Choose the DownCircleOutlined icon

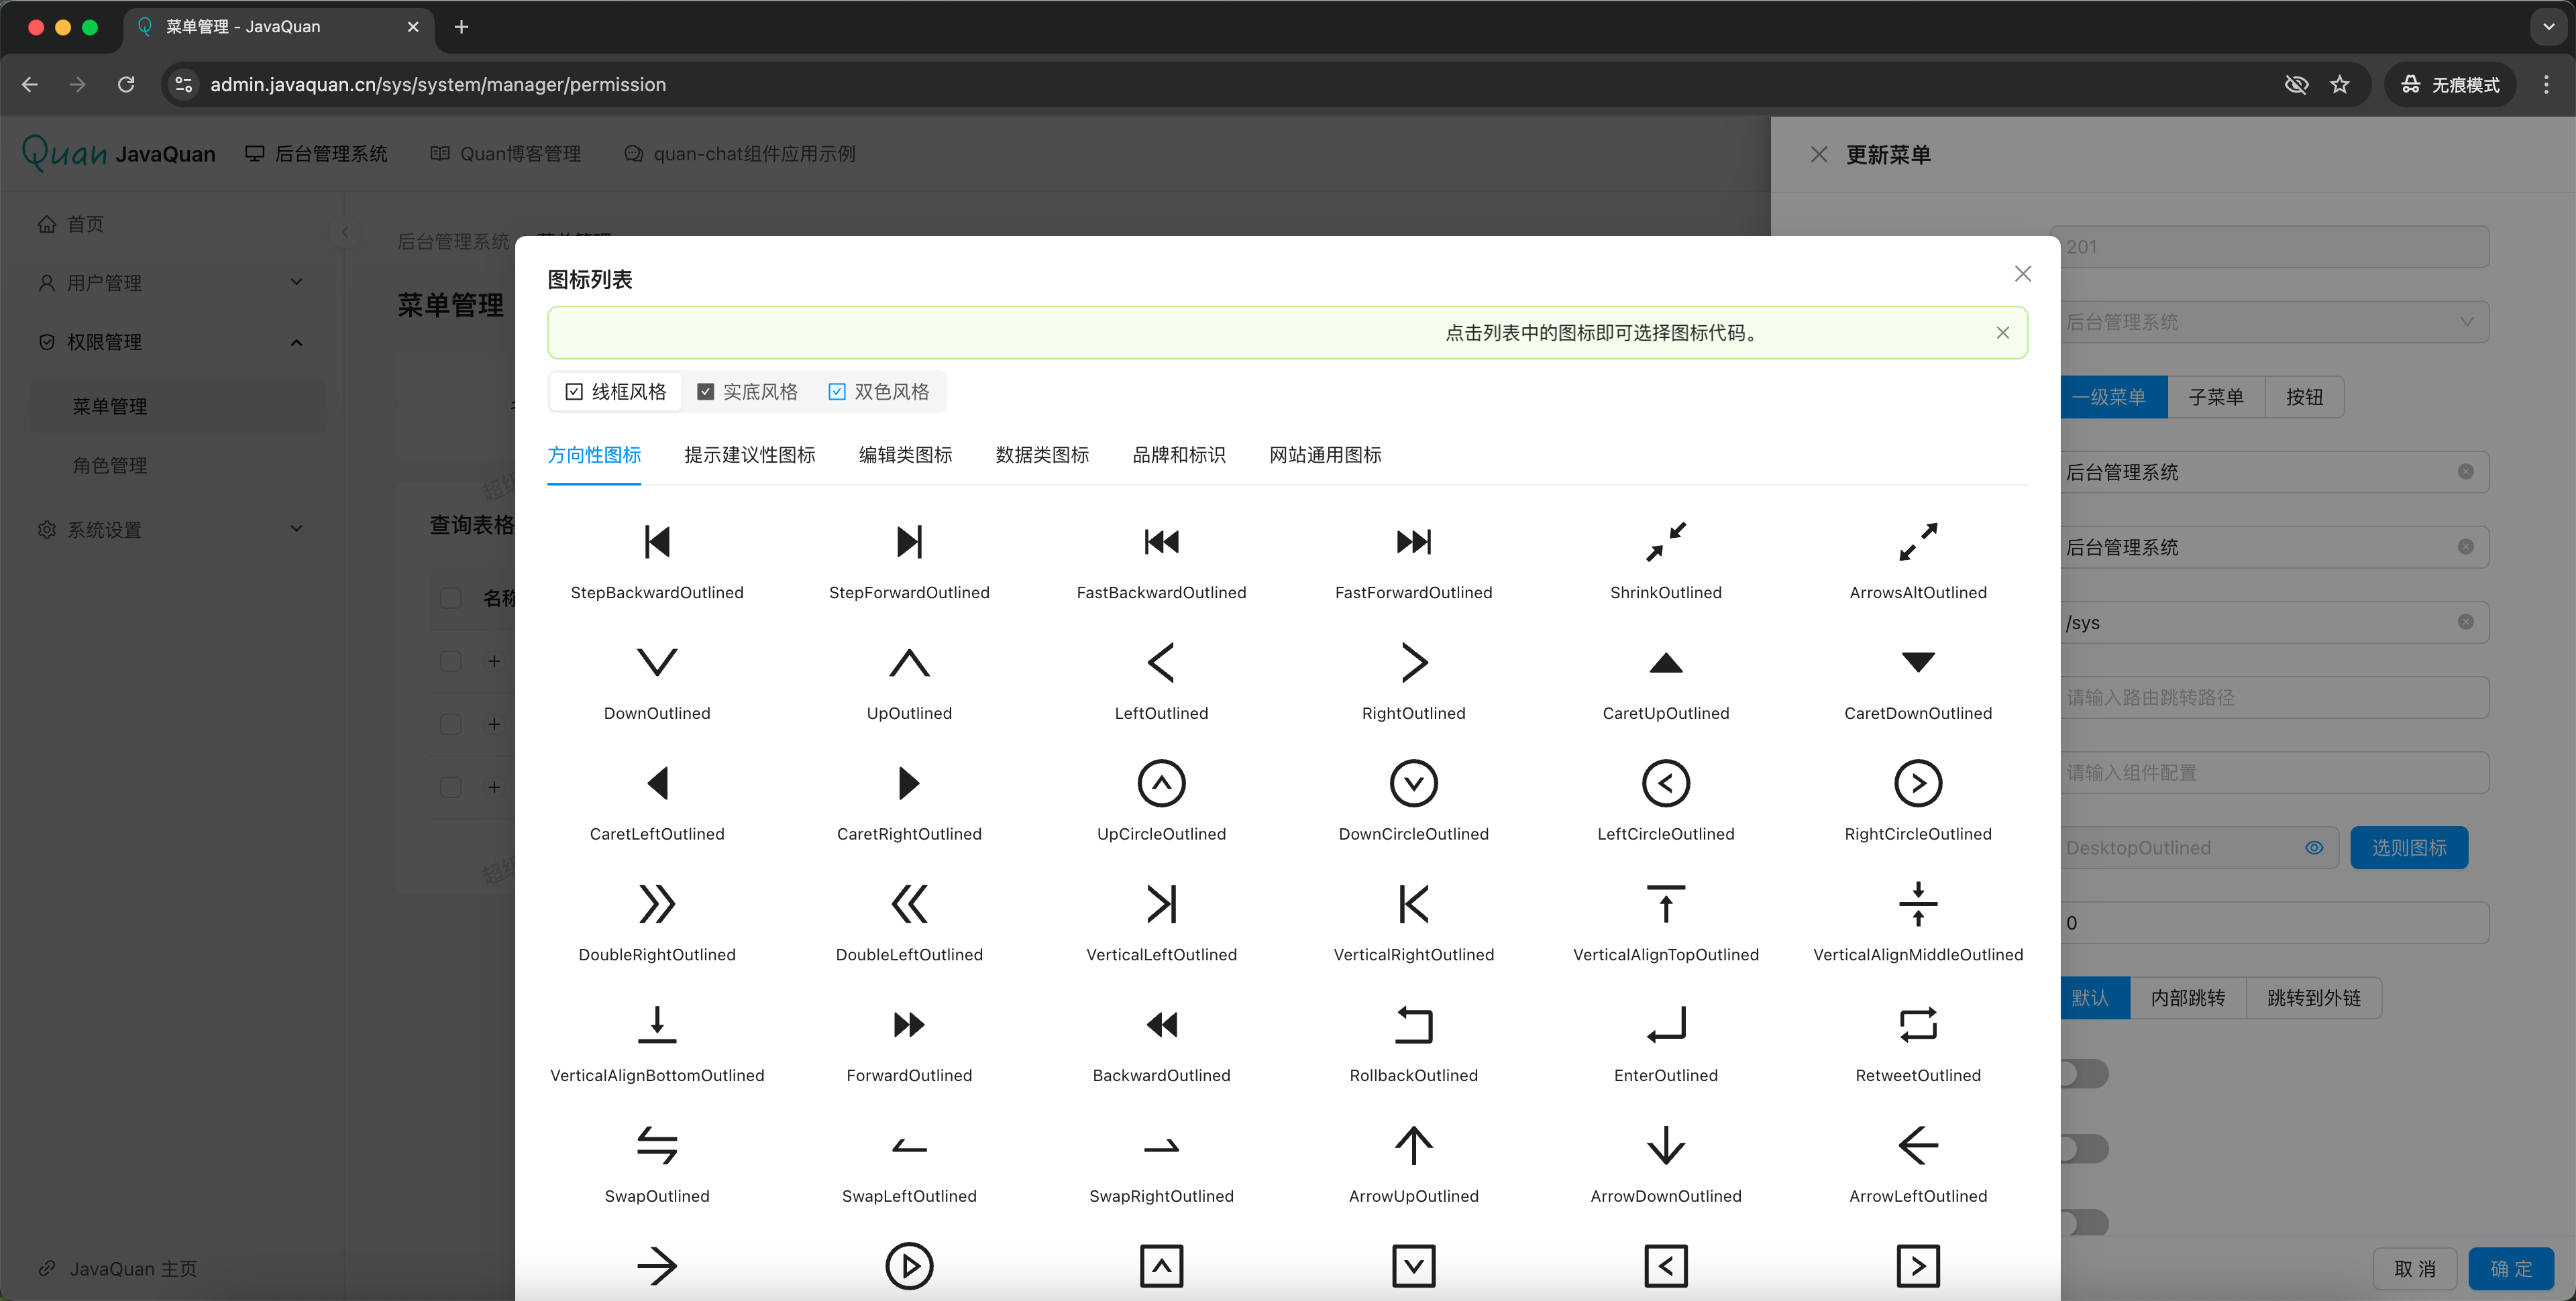click(x=1413, y=783)
